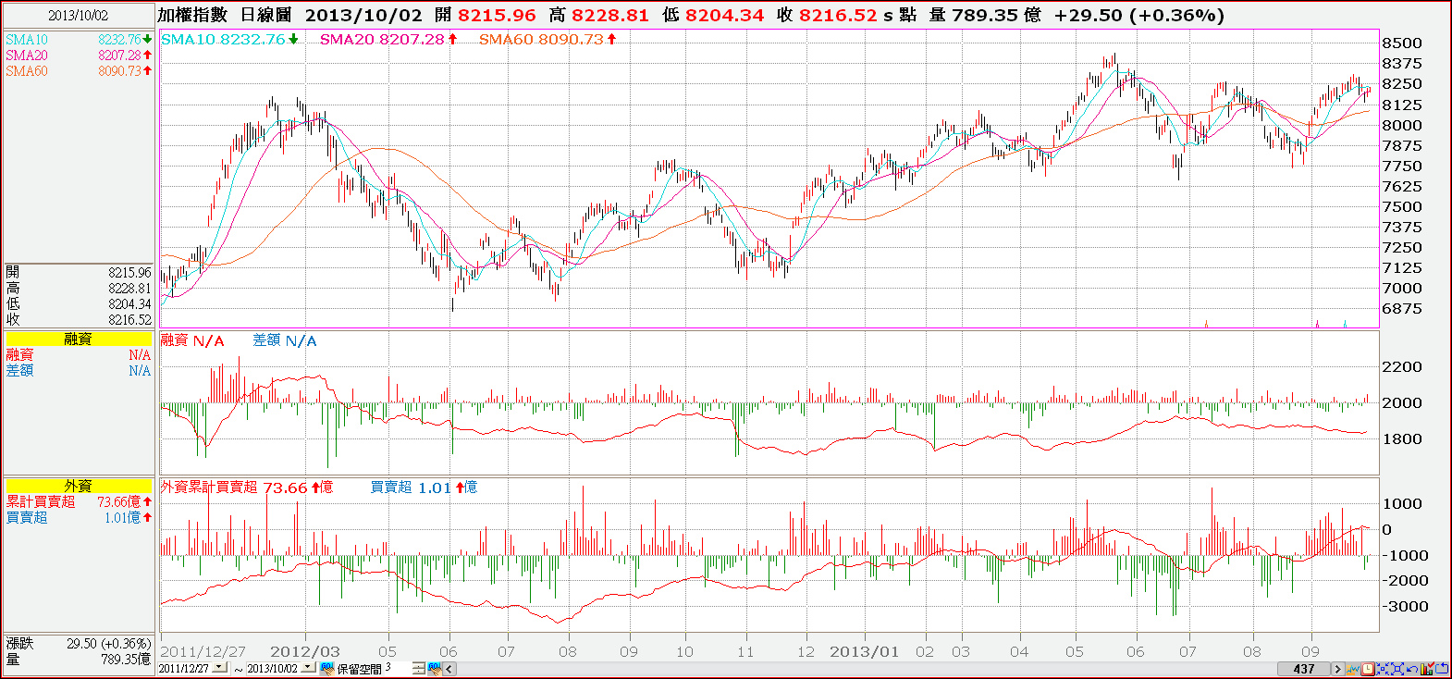Click the 加權指數 title text
This screenshot has width=1452, height=679.
[x=191, y=15]
